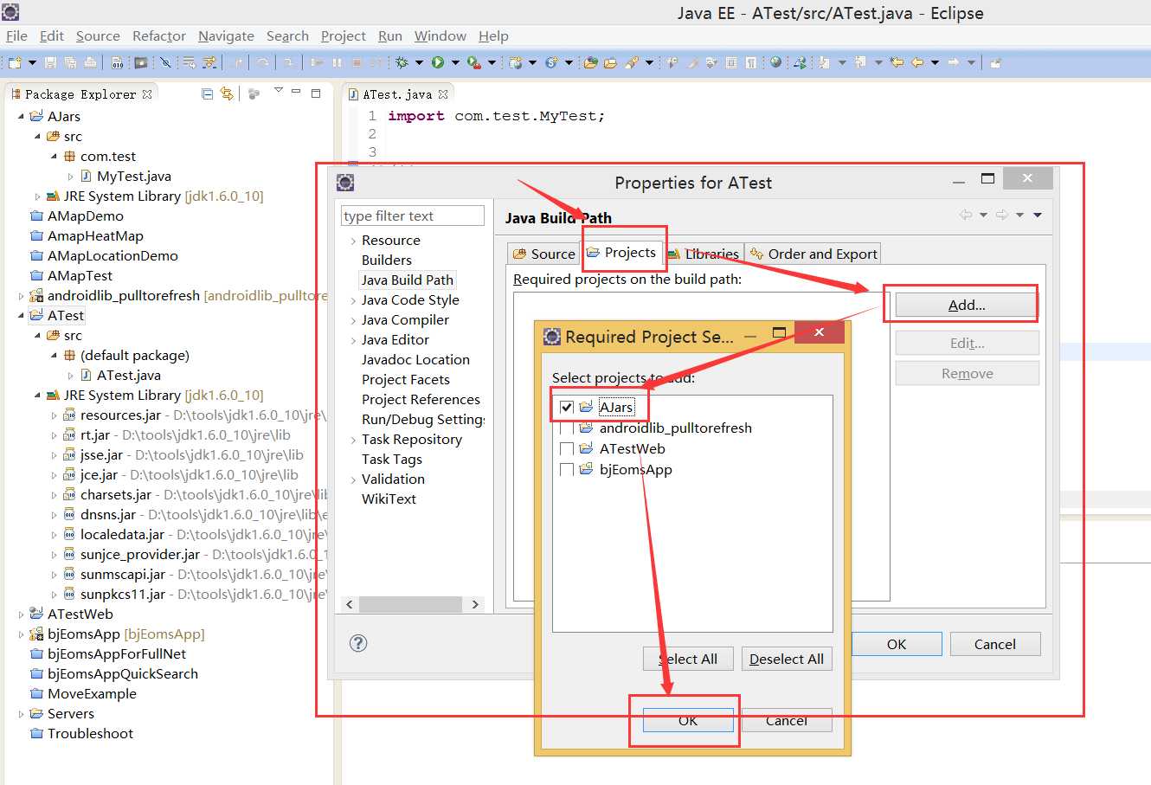Click the Add... button
This screenshot has height=785, width=1151.
967,305
